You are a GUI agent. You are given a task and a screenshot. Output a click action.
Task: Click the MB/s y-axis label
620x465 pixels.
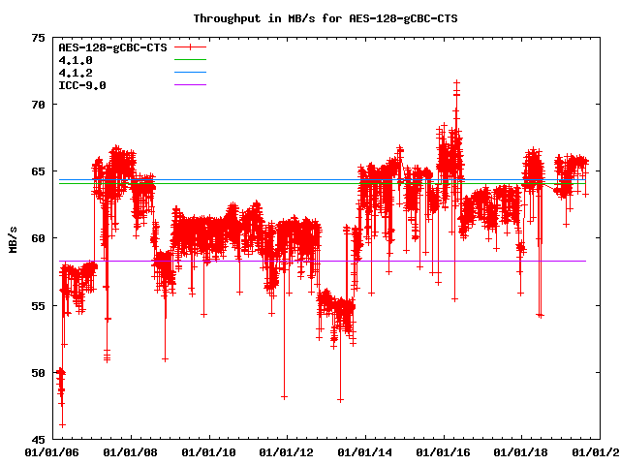(x=13, y=238)
